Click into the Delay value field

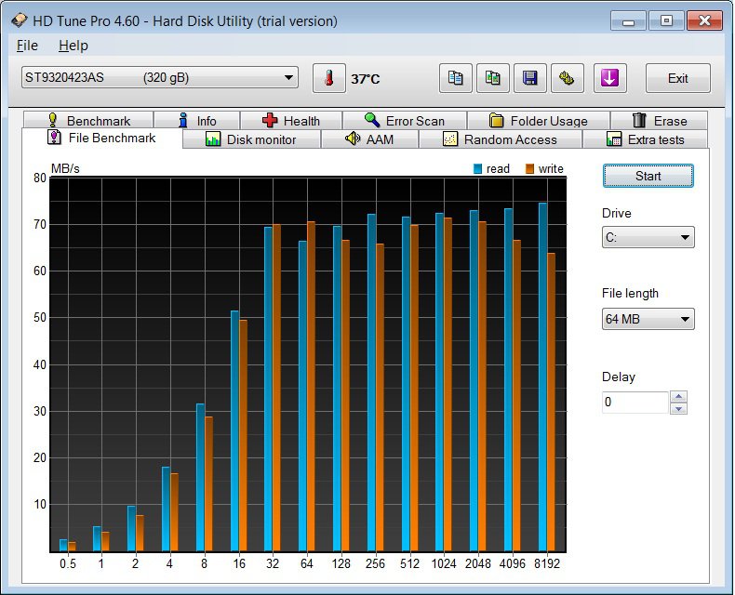[x=635, y=403]
